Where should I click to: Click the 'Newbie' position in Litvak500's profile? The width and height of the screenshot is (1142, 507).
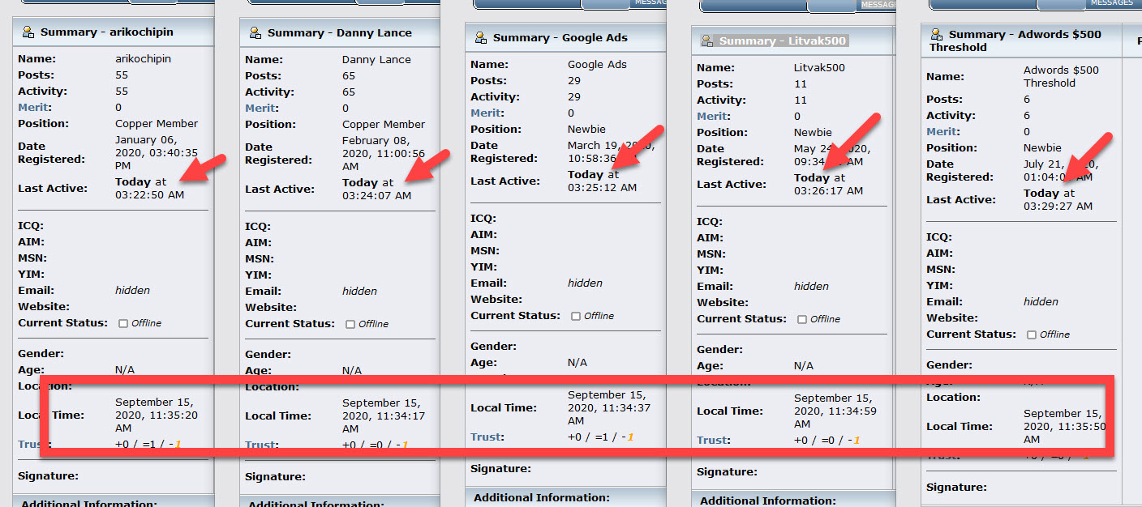tap(813, 133)
